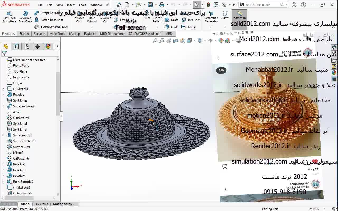The image size is (338, 211).
Task: Select Top Plane in feature tree
Action: click(20, 71)
